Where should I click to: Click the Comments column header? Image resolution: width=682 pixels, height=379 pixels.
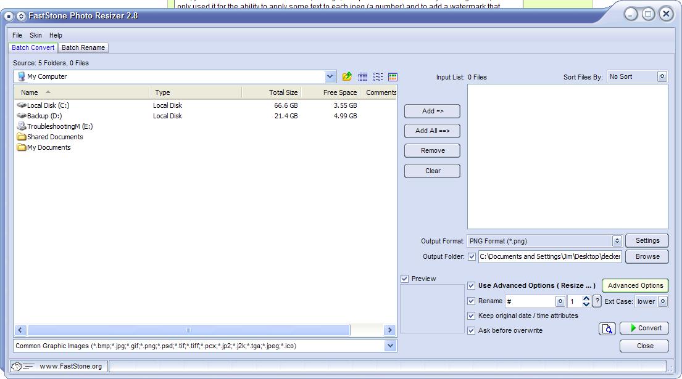(x=379, y=92)
